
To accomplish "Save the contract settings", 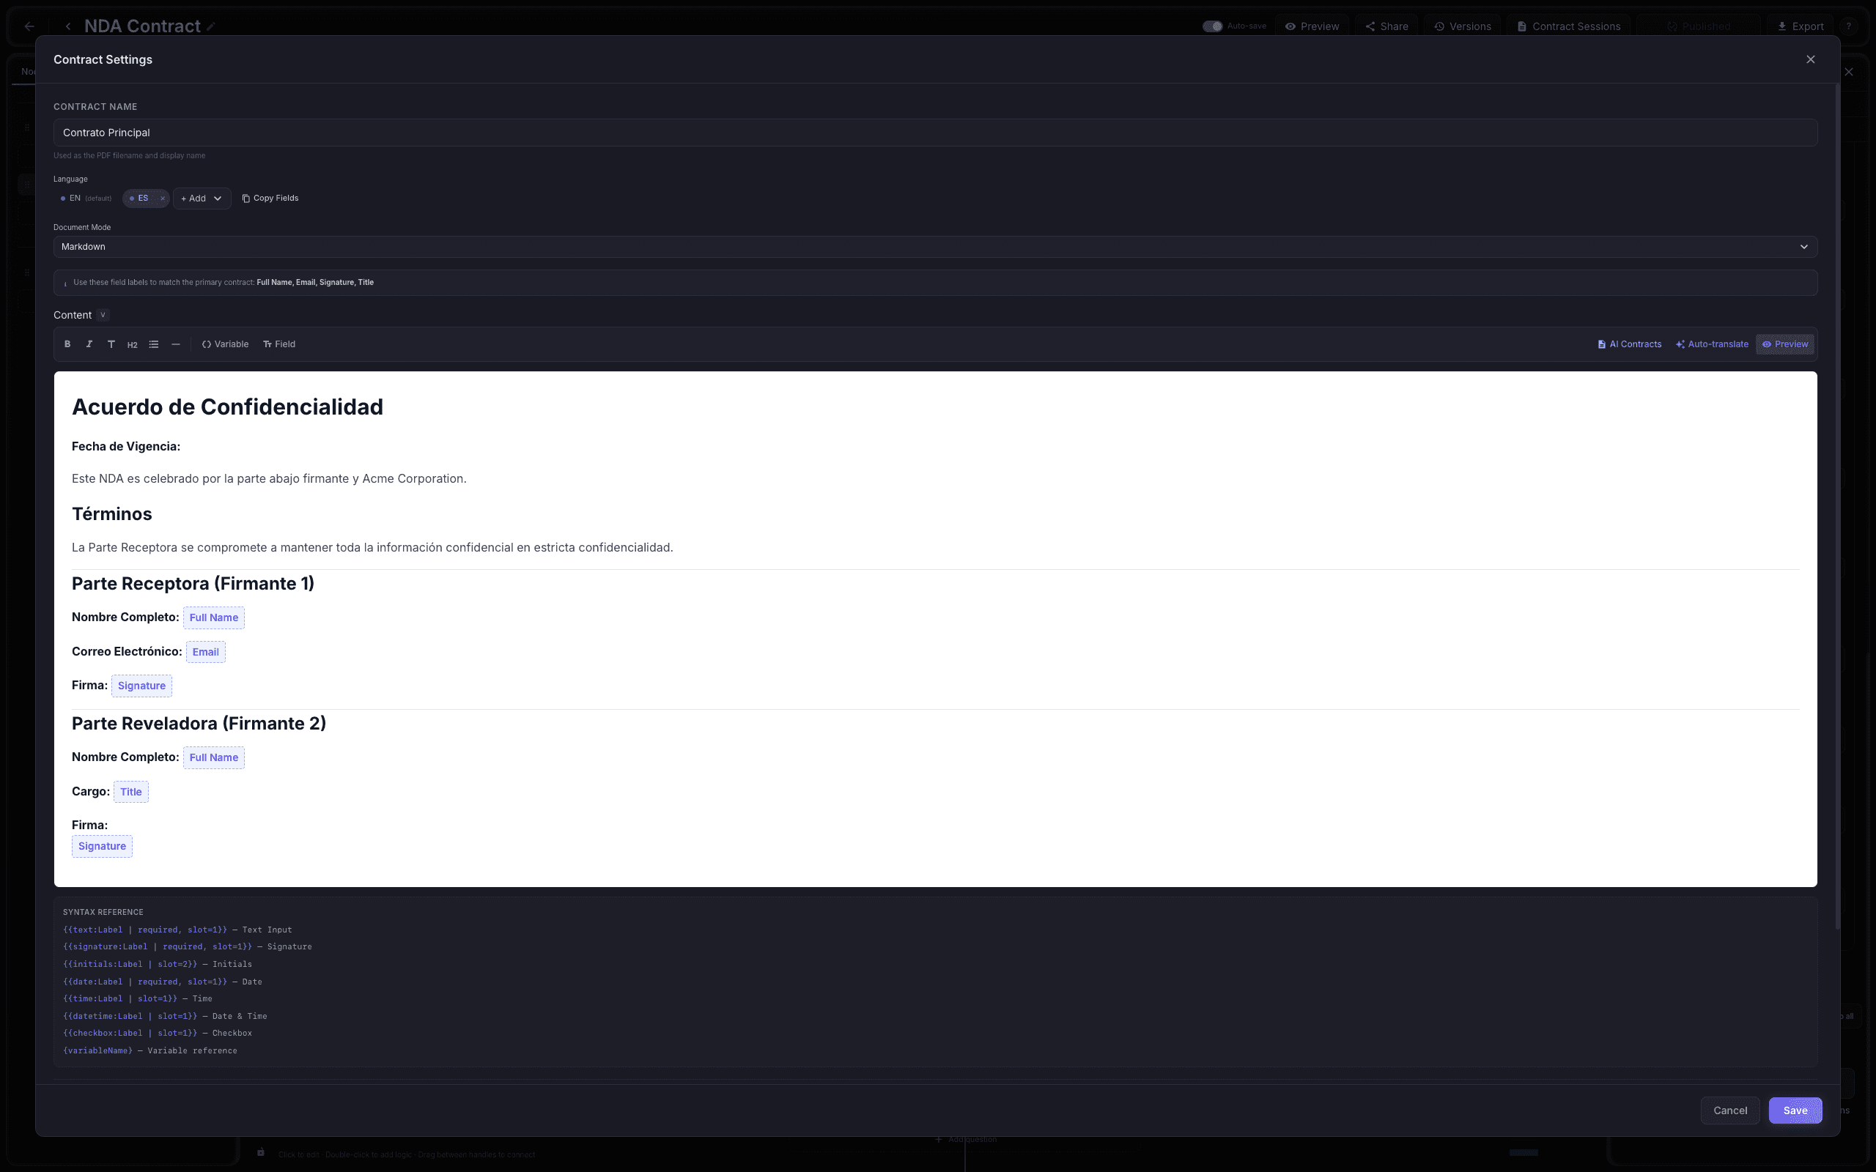I will pyautogui.click(x=1795, y=1110).
